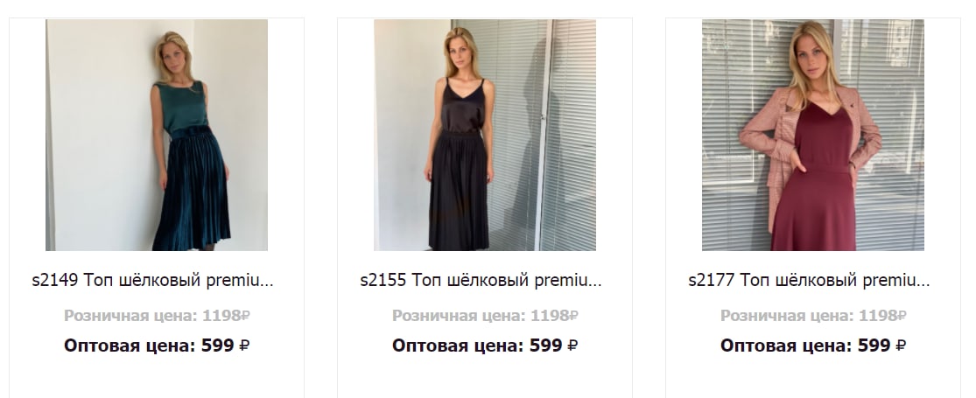The image size is (976, 398).
Task: Open the s2155 Топ шёлковый product title
Action: (x=481, y=281)
